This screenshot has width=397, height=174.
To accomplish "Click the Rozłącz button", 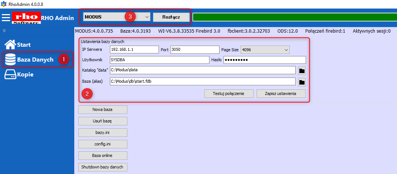I will click(x=171, y=17).
